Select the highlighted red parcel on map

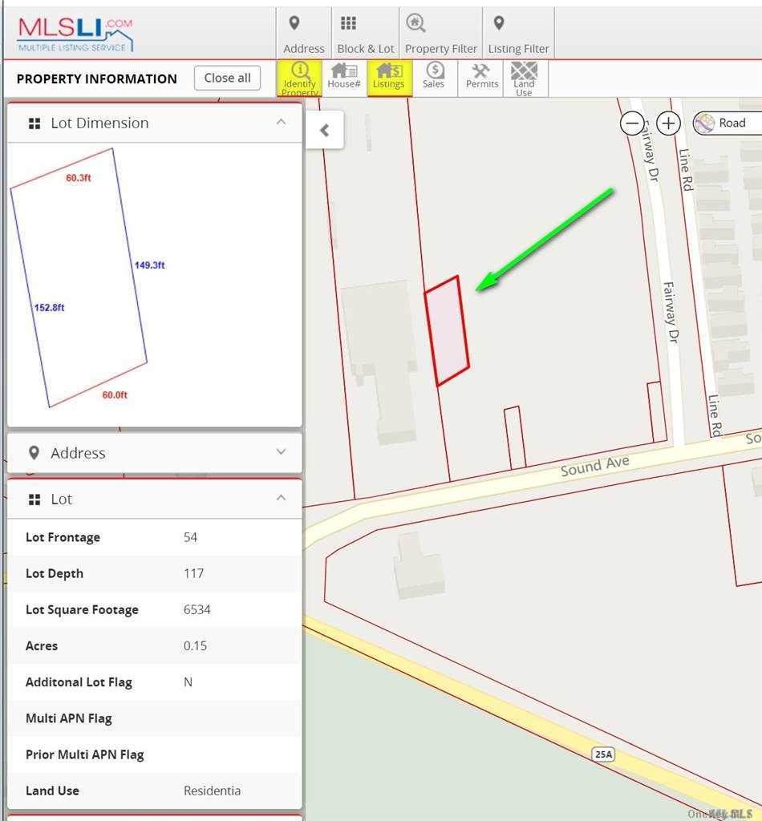tap(447, 331)
